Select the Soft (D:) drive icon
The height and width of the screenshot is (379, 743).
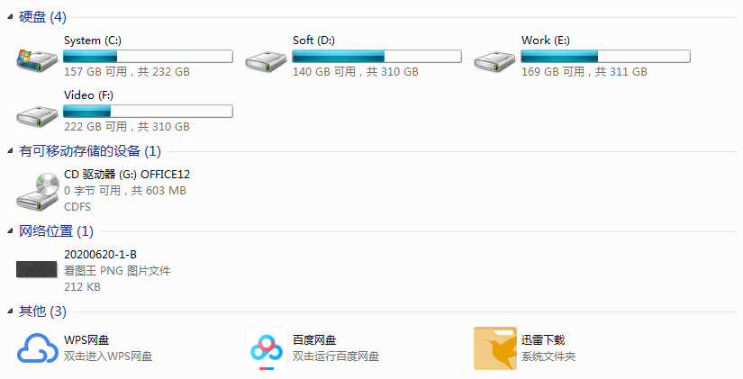pos(266,61)
